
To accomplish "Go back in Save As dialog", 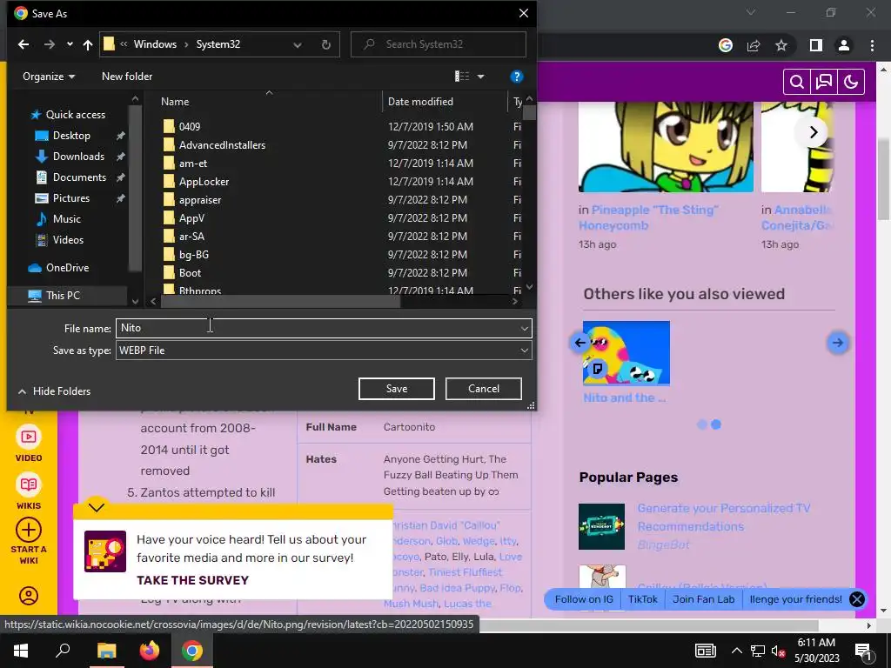I will point(23,44).
